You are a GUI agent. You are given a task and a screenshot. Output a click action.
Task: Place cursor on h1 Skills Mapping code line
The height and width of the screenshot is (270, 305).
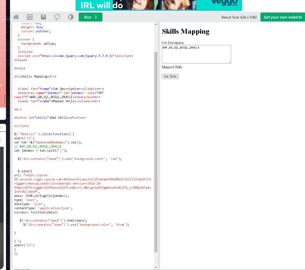(35, 76)
